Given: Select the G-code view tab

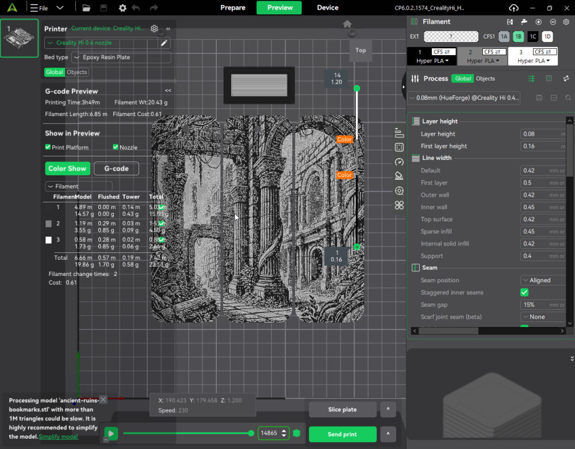Looking at the screenshot, I should (116, 168).
